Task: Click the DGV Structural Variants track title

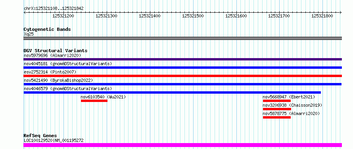Action: click(x=56, y=51)
